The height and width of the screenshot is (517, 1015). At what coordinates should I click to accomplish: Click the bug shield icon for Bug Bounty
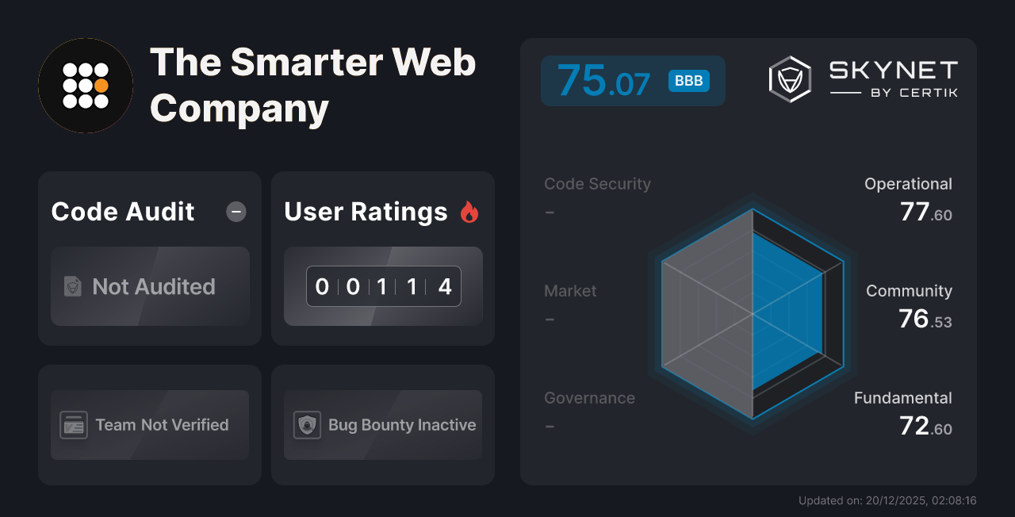308,425
